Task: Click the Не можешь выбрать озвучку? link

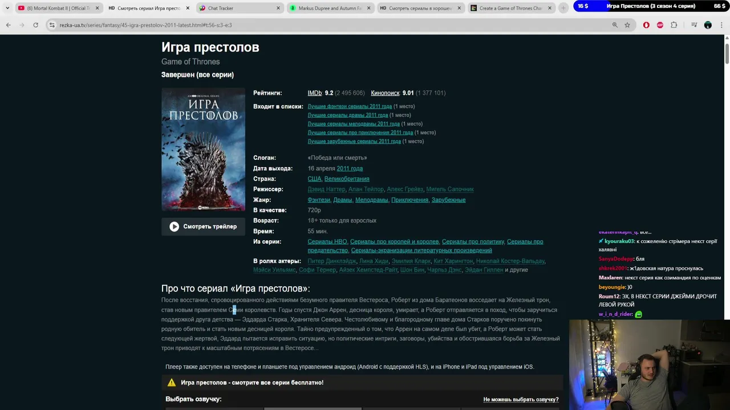Action: pyautogui.click(x=521, y=400)
